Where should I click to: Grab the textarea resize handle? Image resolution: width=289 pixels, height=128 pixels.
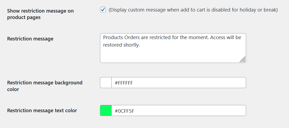[x=243, y=59]
